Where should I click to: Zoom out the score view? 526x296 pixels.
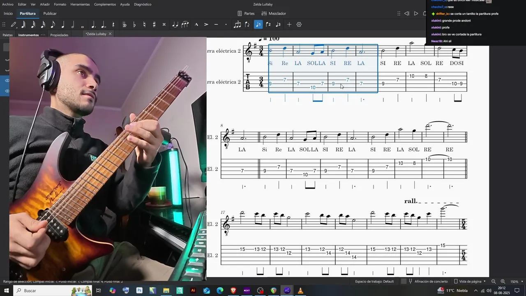pyautogui.click(x=494, y=282)
